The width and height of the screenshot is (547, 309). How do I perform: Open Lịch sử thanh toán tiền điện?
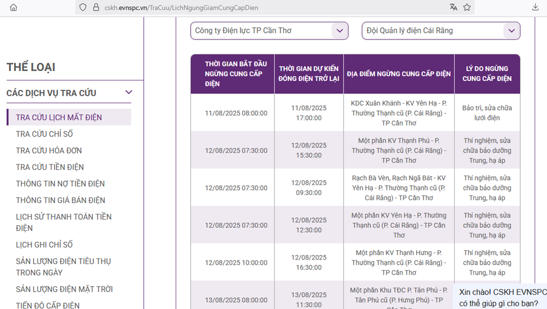[64, 222]
